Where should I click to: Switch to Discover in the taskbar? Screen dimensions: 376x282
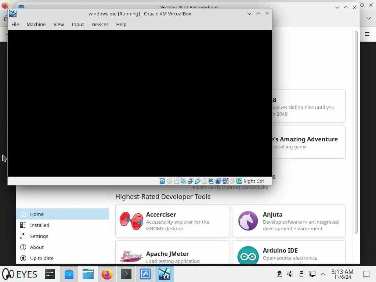click(69, 274)
